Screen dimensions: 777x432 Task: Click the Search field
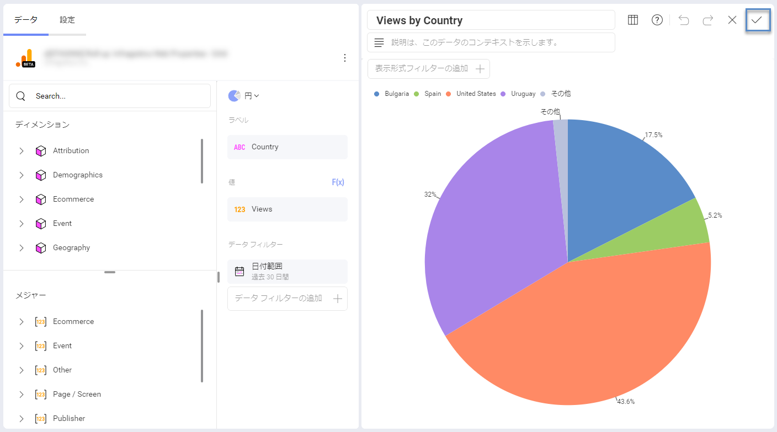[x=110, y=96]
